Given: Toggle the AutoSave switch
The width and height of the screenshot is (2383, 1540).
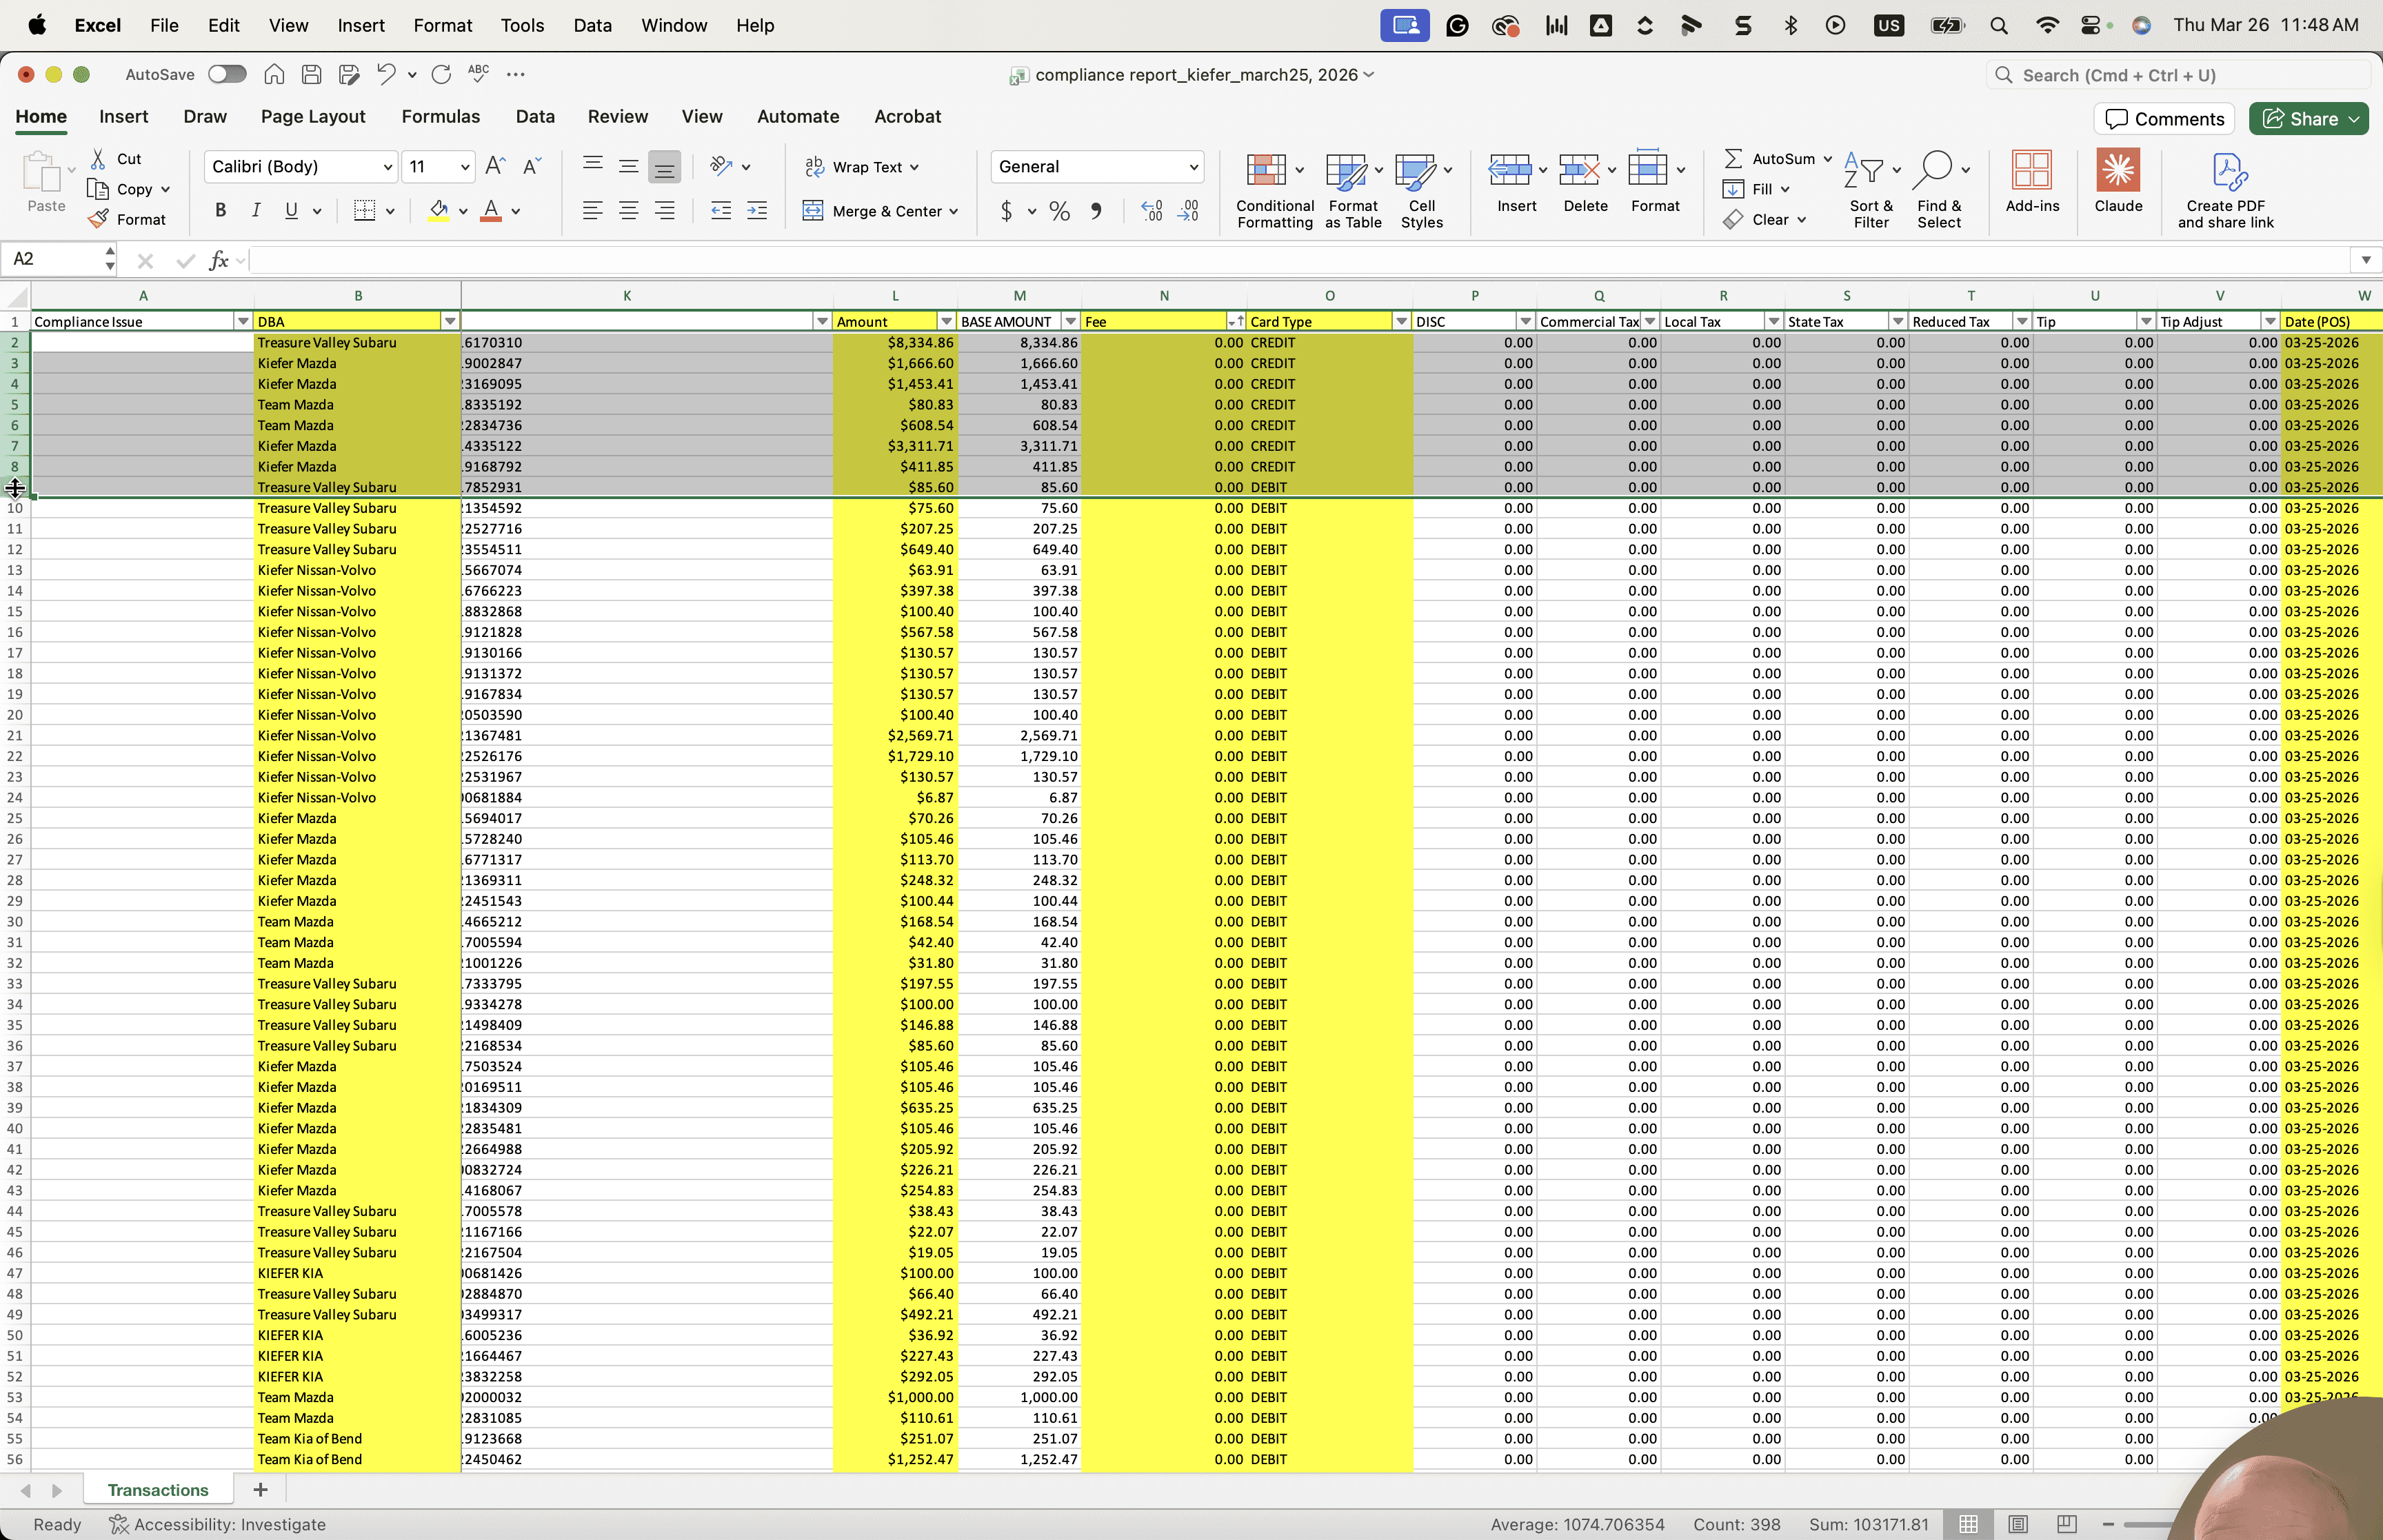Looking at the screenshot, I should (227, 74).
